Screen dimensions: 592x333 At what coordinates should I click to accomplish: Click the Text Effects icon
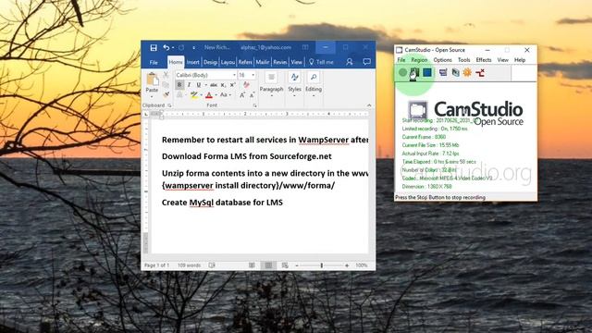click(179, 94)
